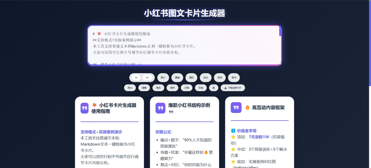Select the 海洋 theme option

point(158,88)
